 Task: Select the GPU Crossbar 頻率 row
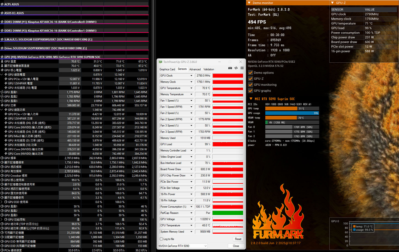(x=74, y=176)
